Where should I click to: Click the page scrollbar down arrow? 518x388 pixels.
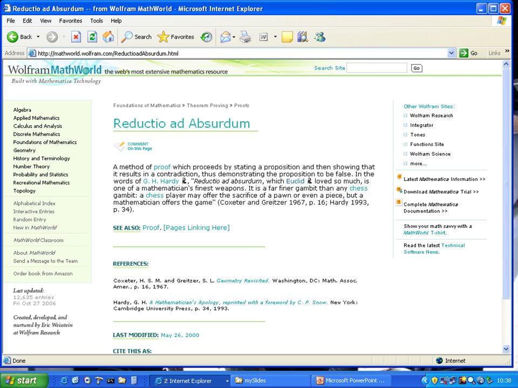click(x=506, y=349)
